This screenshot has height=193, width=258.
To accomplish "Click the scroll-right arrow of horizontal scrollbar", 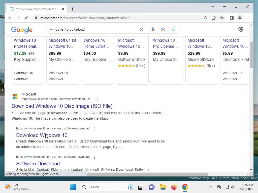I will coord(247,174).
